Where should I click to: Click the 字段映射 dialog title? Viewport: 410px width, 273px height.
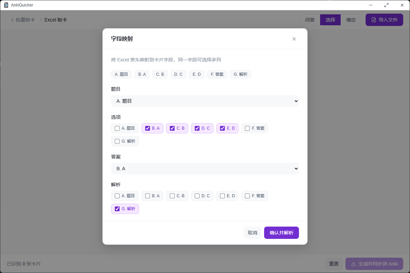click(122, 39)
